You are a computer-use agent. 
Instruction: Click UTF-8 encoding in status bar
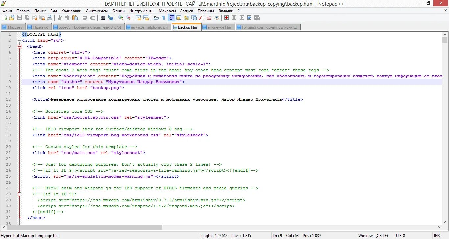[x=400, y=236]
